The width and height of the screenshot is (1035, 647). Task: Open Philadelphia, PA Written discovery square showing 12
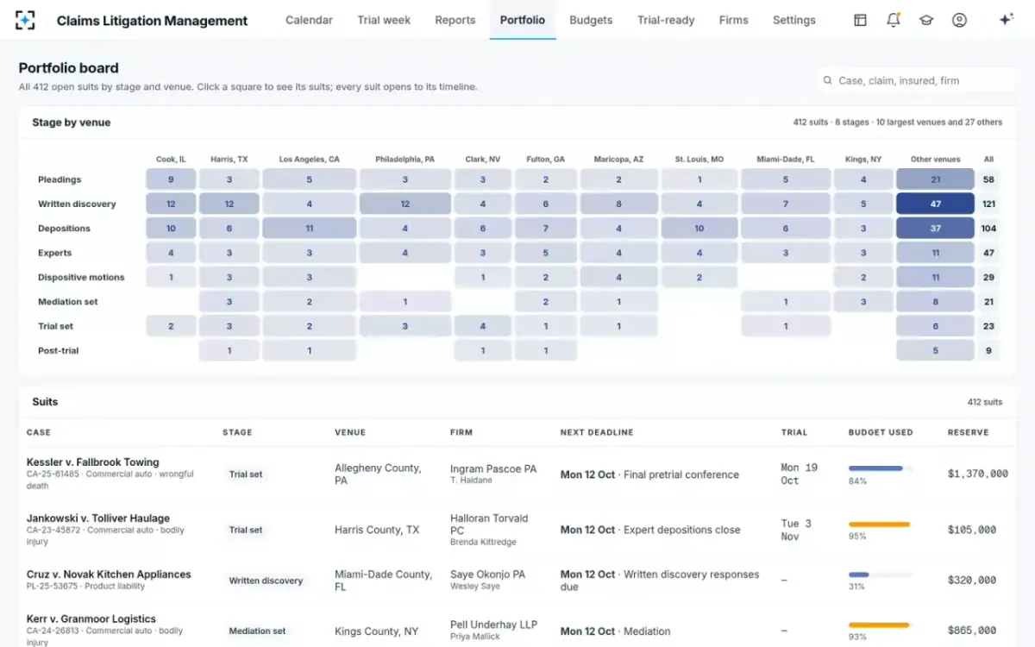[x=405, y=204]
